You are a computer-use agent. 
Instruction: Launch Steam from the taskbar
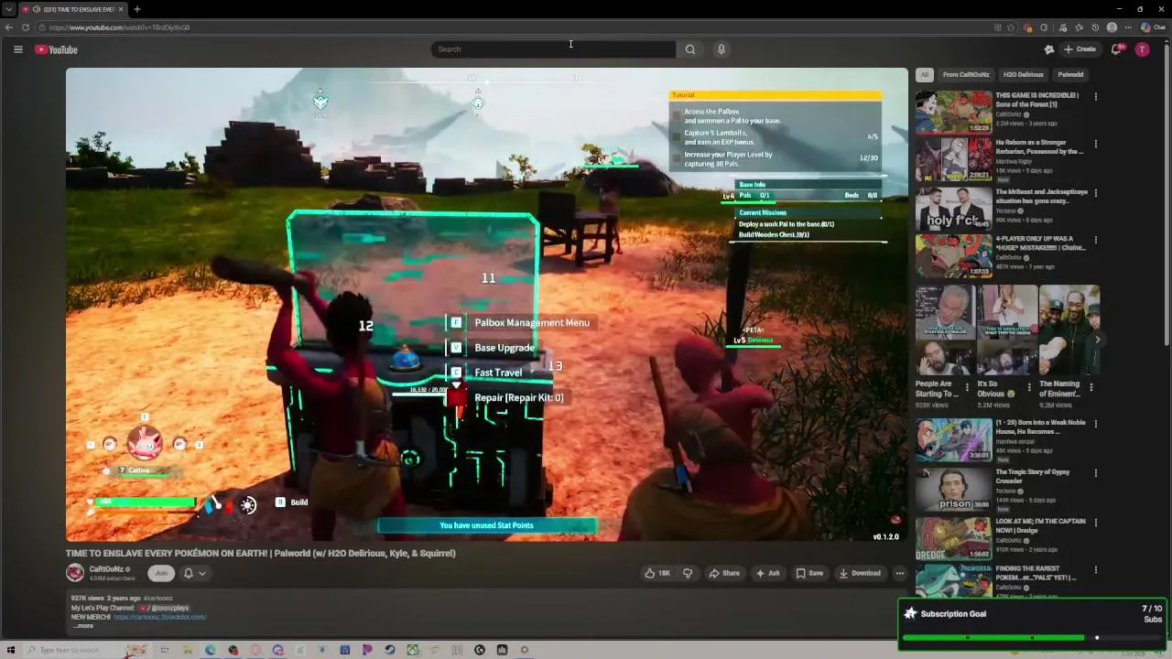point(390,650)
